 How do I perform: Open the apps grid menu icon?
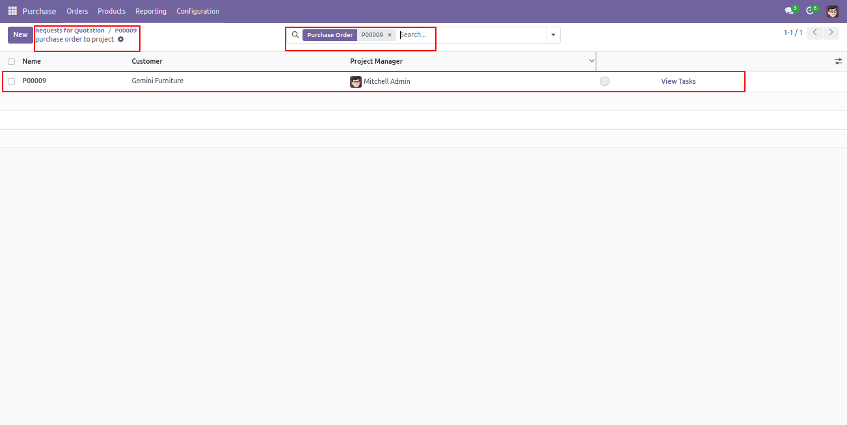[x=12, y=11]
